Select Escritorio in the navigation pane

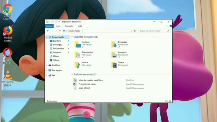(57, 41)
